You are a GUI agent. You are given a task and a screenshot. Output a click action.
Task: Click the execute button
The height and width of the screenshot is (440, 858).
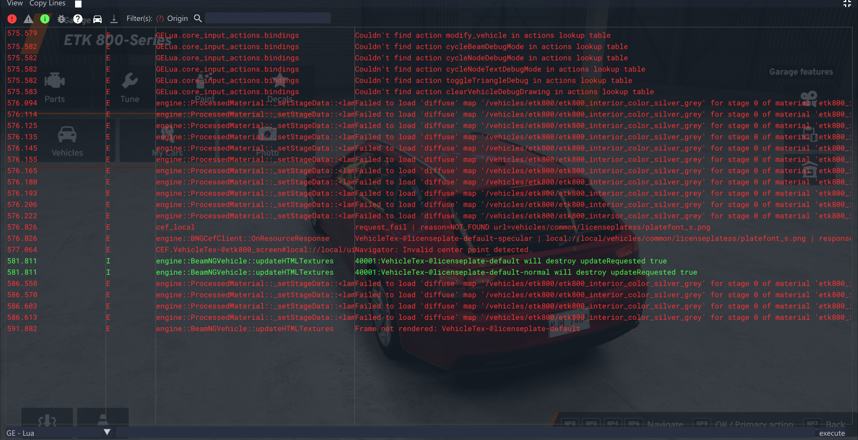coord(832,433)
